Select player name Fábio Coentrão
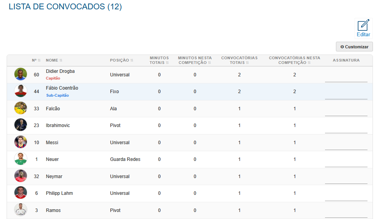 click(x=62, y=88)
